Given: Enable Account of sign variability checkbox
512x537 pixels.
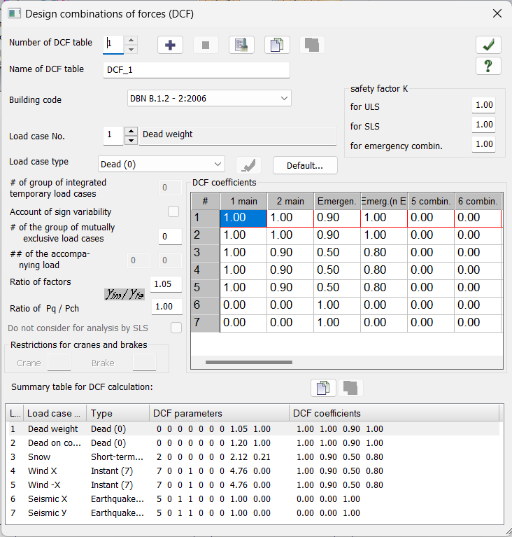Looking at the screenshot, I should click(173, 211).
